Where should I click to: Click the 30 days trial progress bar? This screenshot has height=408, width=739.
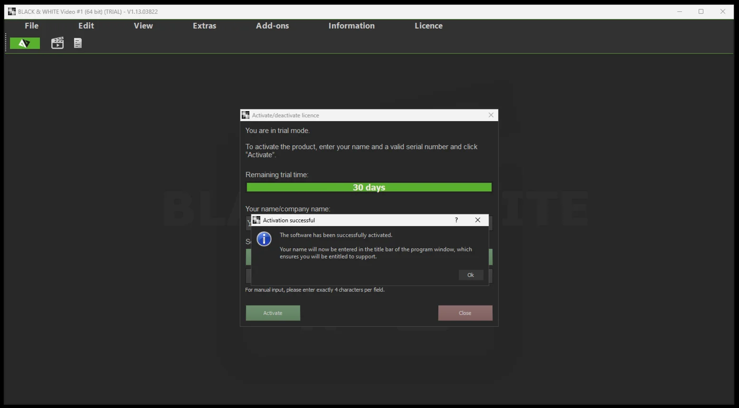369,187
